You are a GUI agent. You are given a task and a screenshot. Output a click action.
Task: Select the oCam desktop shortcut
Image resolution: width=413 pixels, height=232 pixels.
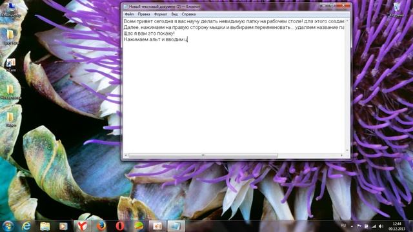(x=11, y=65)
